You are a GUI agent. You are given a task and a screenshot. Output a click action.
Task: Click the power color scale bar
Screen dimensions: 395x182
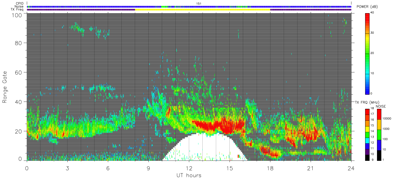point(367,53)
